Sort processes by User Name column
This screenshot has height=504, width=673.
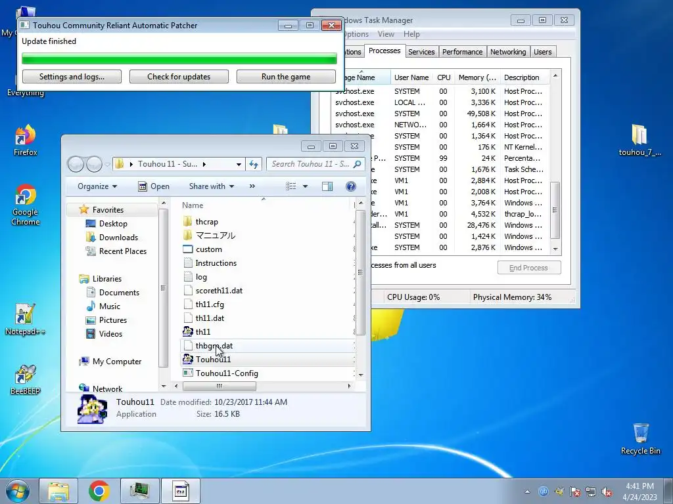click(x=411, y=77)
